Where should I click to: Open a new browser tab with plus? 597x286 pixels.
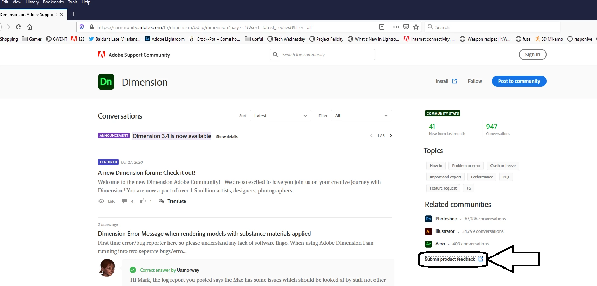[73, 14]
